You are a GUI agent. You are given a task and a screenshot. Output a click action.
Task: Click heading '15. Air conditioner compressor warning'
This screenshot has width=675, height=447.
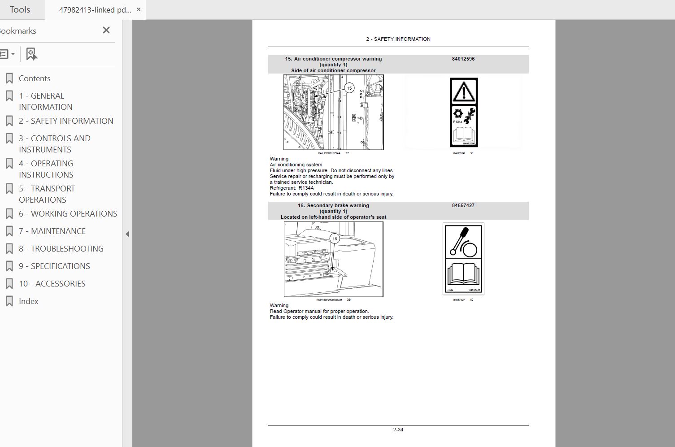(334, 59)
